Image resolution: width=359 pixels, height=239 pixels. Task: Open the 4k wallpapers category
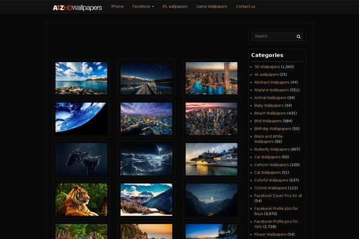point(266,75)
